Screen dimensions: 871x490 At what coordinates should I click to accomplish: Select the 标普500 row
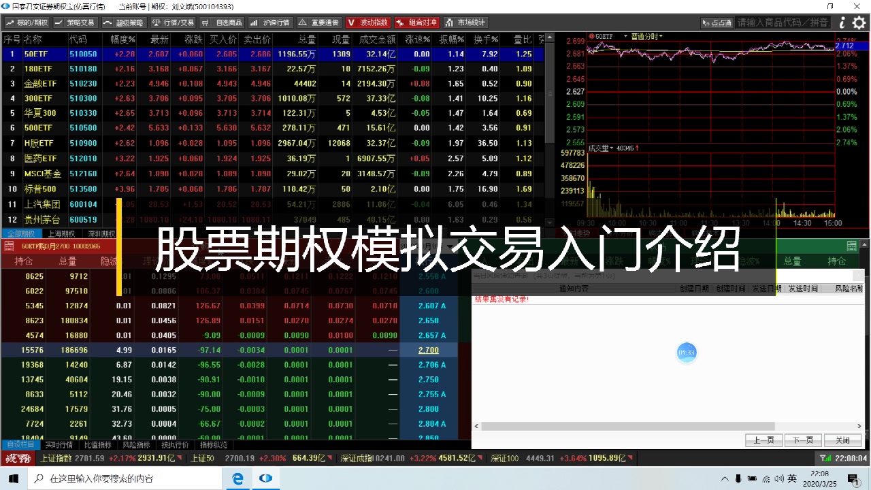[x=272, y=189]
